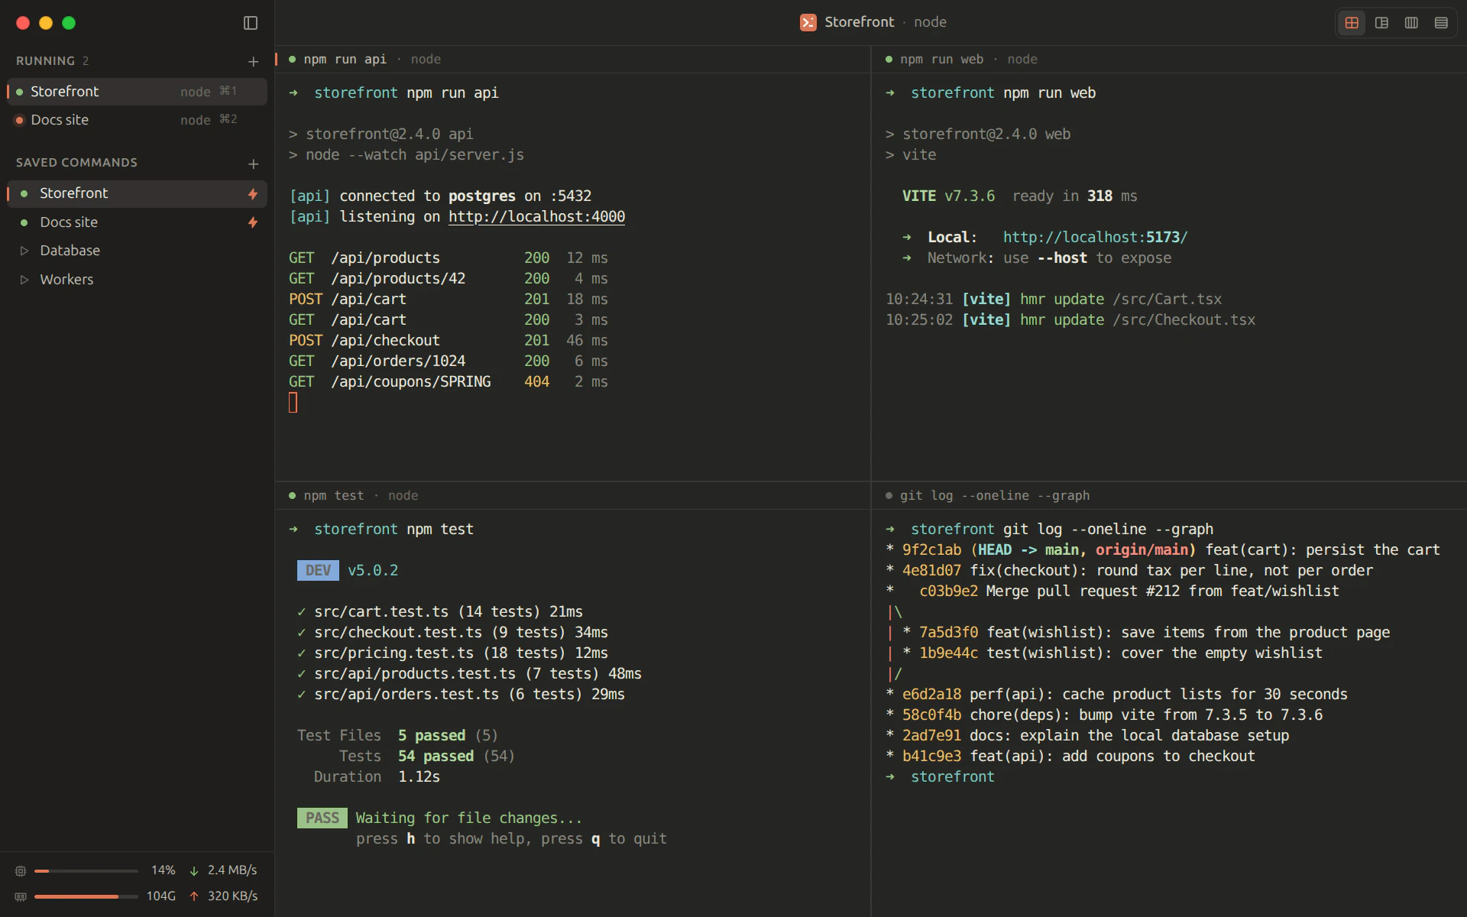The height and width of the screenshot is (917, 1467).
Task: Select Docs site in the running list
Action: coord(137,120)
